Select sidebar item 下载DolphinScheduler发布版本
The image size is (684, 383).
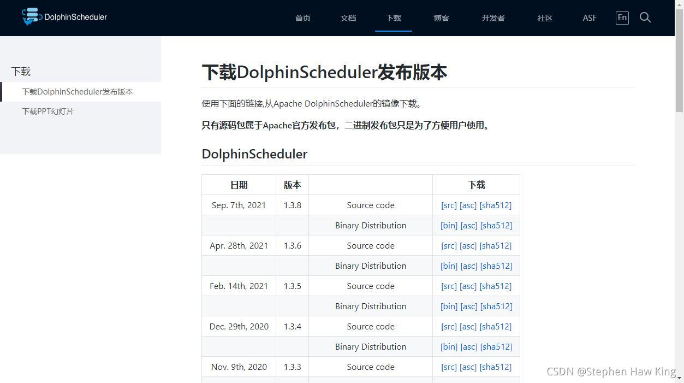(x=78, y=92)
